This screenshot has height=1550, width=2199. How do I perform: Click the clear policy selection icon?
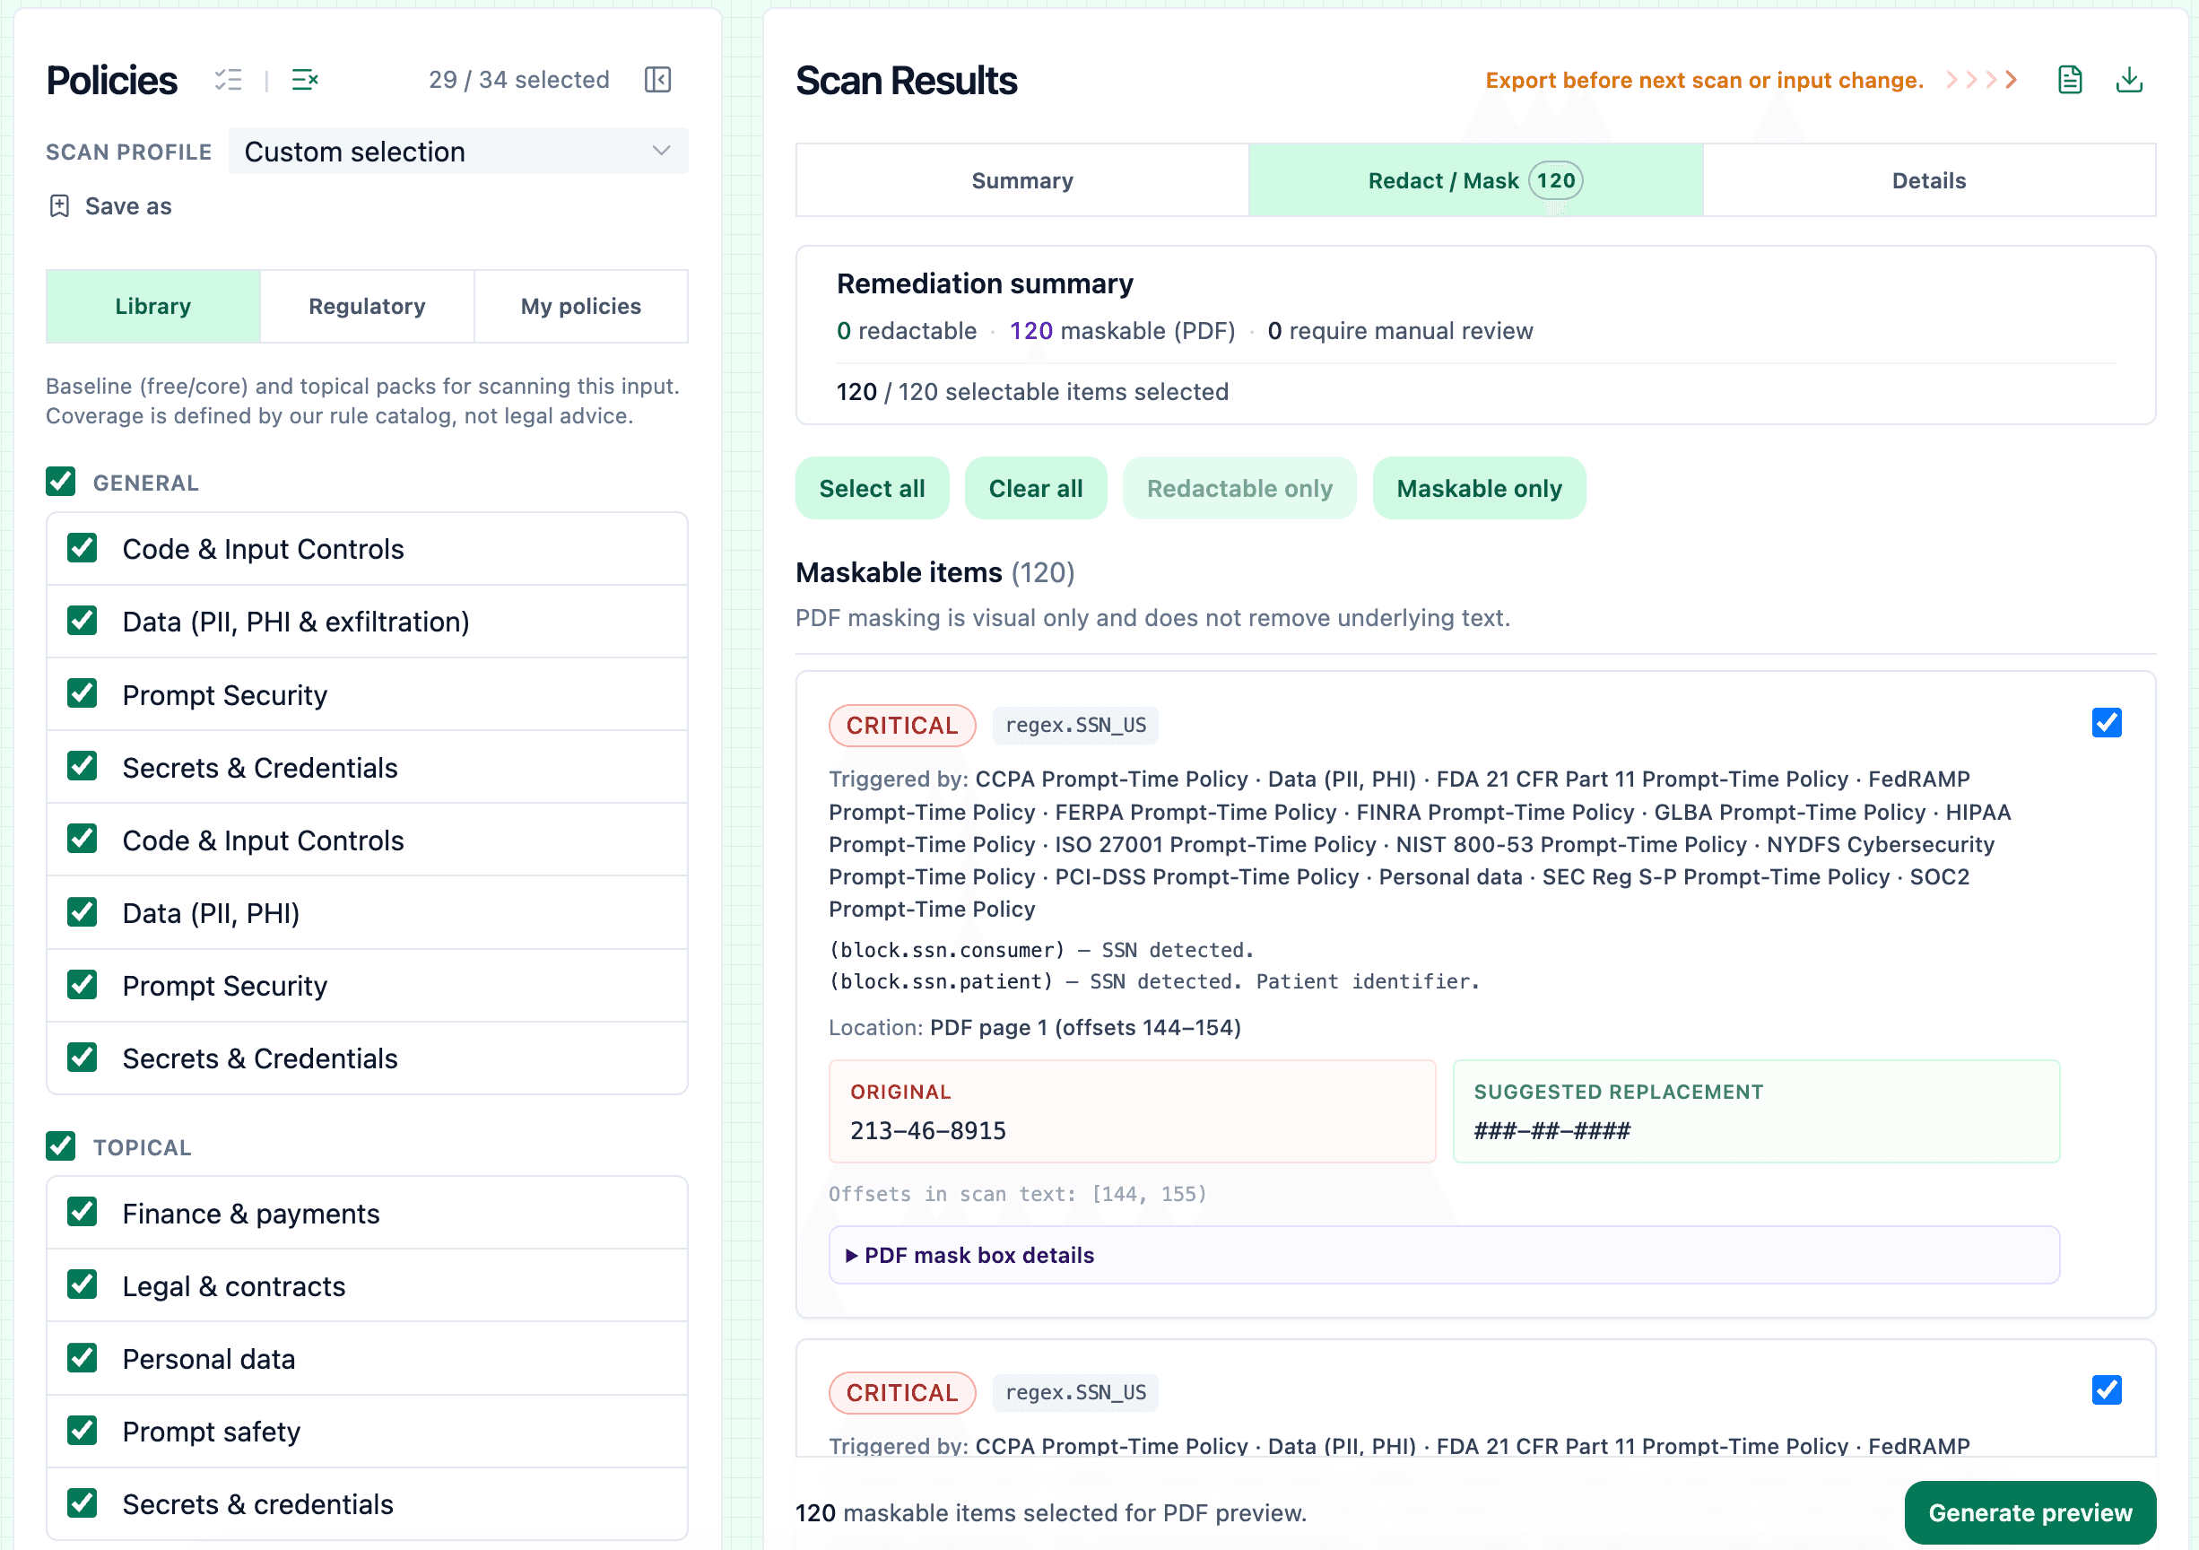click(x=305, y=80)
